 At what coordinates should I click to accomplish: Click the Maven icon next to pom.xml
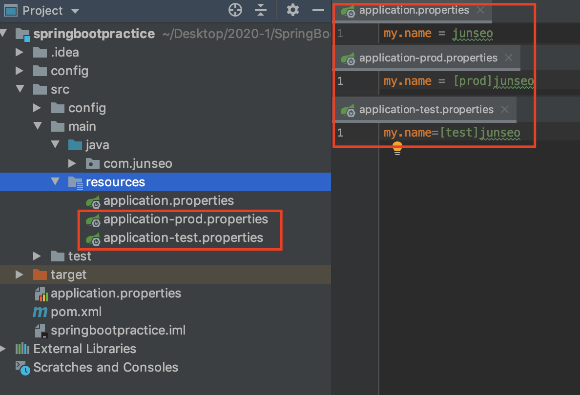[40, 312]
